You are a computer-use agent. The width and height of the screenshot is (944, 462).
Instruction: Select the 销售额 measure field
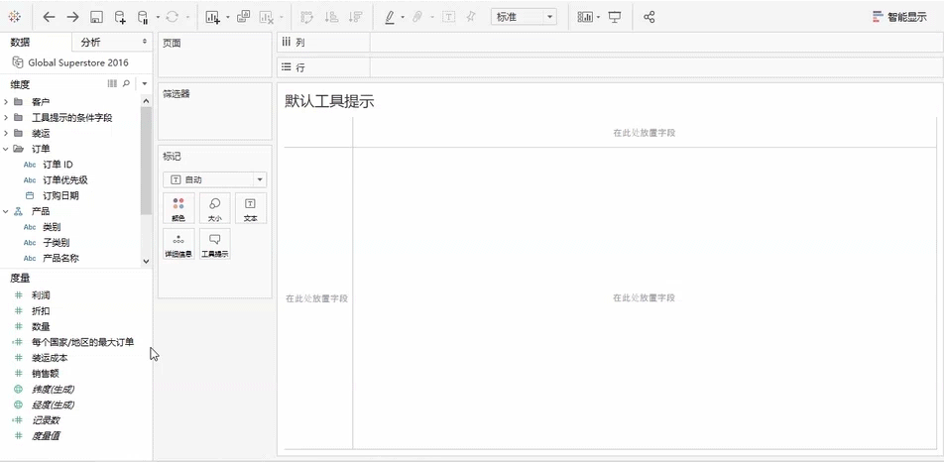(45, 374)
